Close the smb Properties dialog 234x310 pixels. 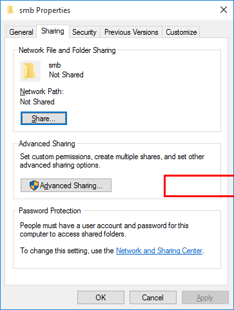(224, 10)
